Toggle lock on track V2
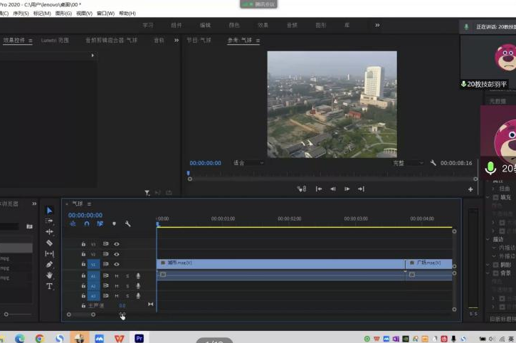Image resolution: width=516 pixels, height=343 pixels. point(83,254)
